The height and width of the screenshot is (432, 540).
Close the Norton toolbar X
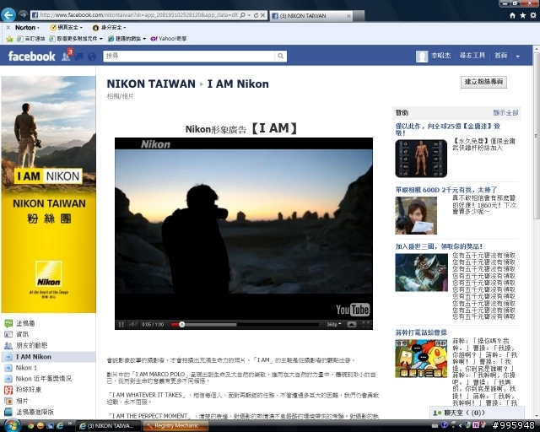pos(8,27)
